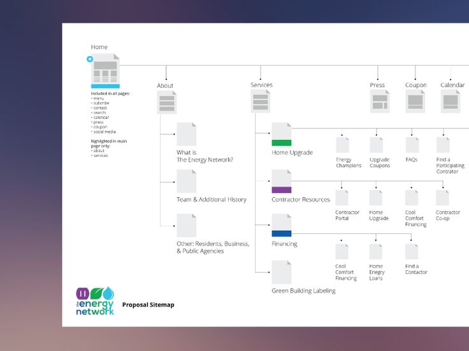Click the Find a Participating Contrator page icon
This screenshot has width=469, height=351.
(443, 145)
